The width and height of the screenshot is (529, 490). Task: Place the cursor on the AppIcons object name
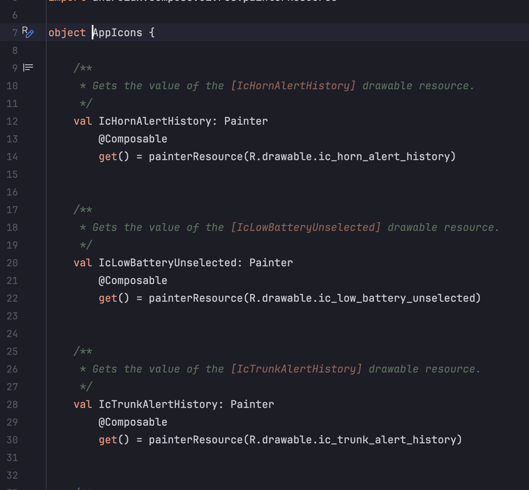coord(118,33)
